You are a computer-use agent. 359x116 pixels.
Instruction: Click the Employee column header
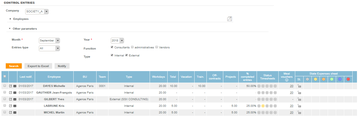coord(54,77)
